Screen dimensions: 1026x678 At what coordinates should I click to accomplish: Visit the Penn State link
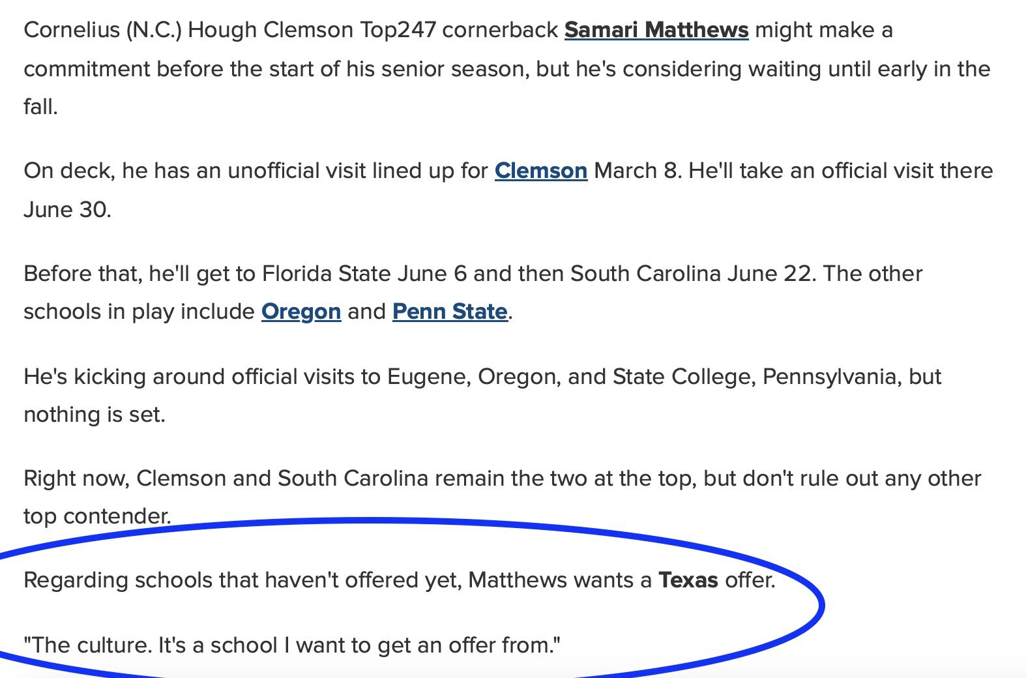click(x=450, y=312)
